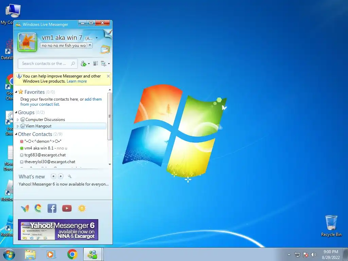348x261 pixels.
Task: Click the Yahoo! Messenger 6 banner ad
Action: [58, 230]
